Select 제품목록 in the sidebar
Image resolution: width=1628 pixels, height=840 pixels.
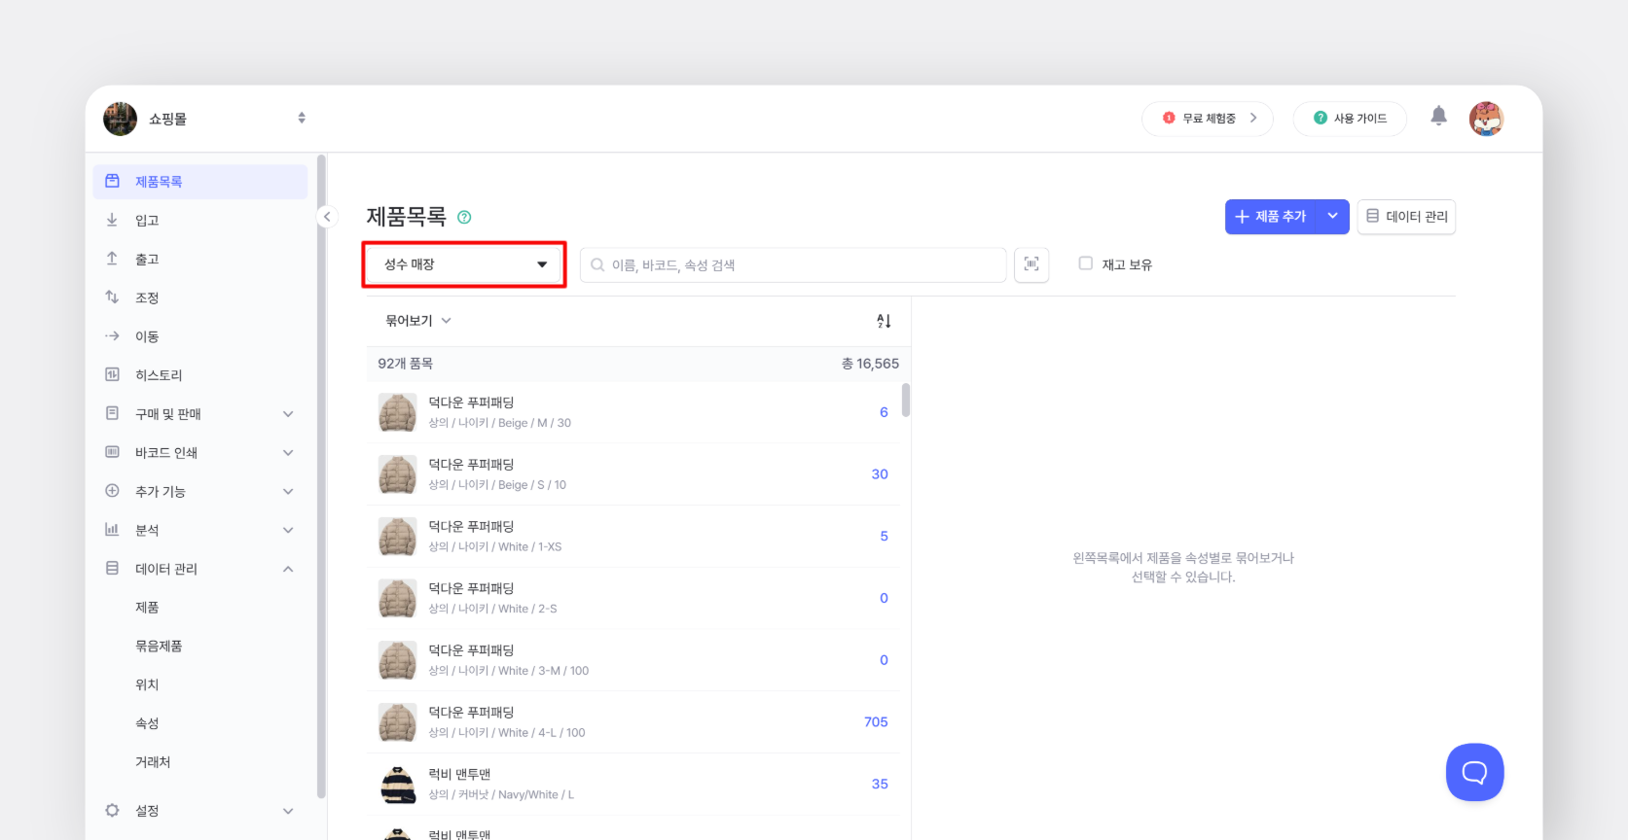point(200,182)
